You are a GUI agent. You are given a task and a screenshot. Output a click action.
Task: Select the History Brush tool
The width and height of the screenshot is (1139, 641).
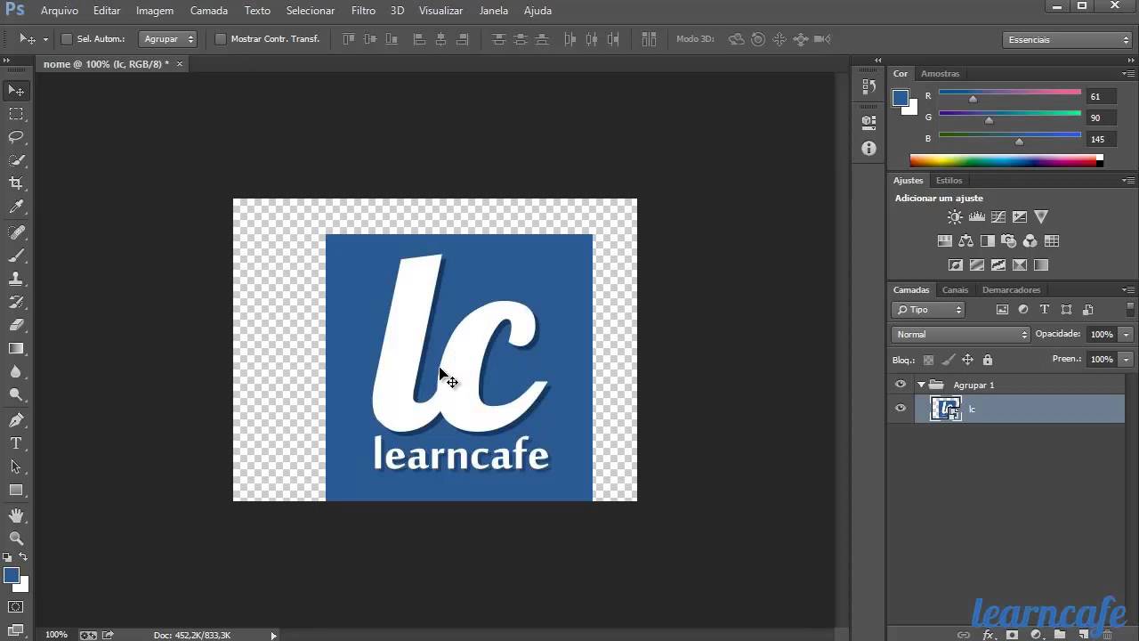coord(16,302)
